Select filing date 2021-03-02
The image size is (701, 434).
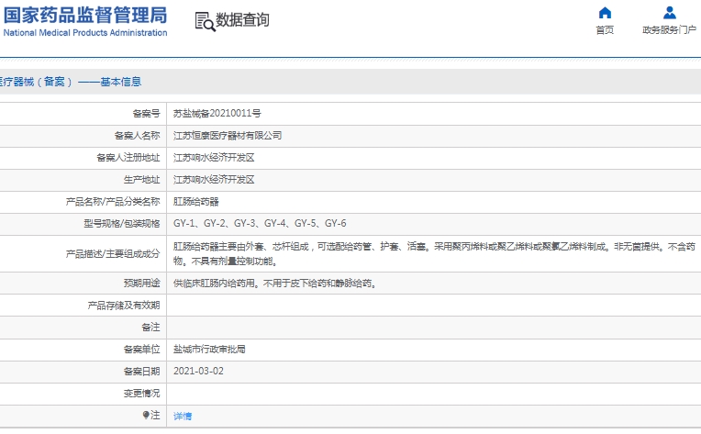pos(198,372)
